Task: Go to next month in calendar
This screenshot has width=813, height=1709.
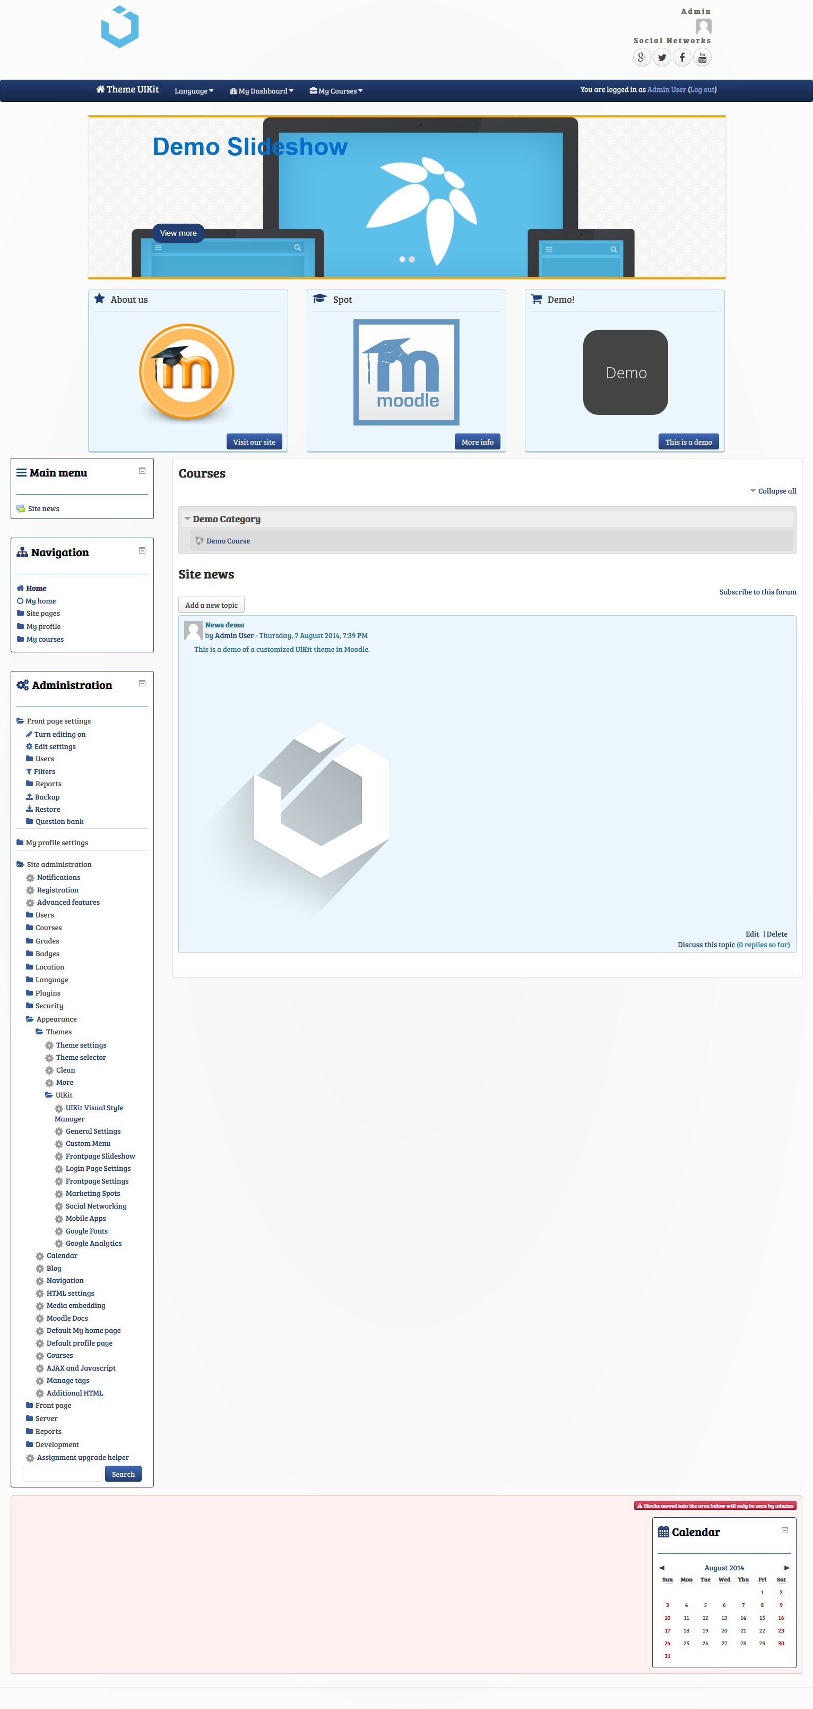Action: pyautogui.click(x=786, y=1568)
